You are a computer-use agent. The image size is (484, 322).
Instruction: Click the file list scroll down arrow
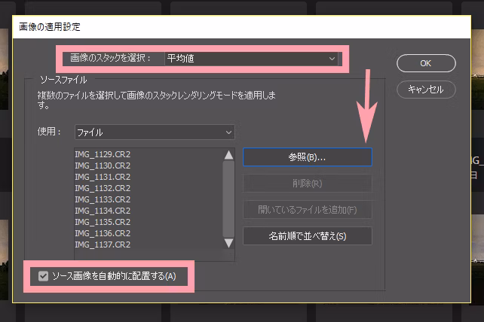(x=228, y=243)
